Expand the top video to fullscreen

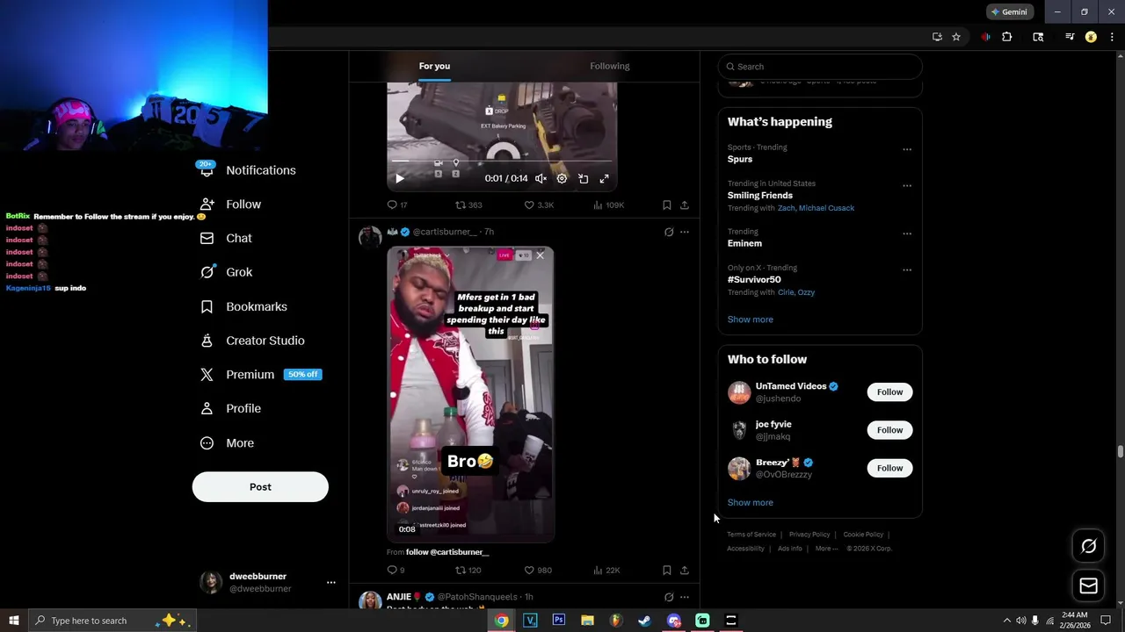604,178
